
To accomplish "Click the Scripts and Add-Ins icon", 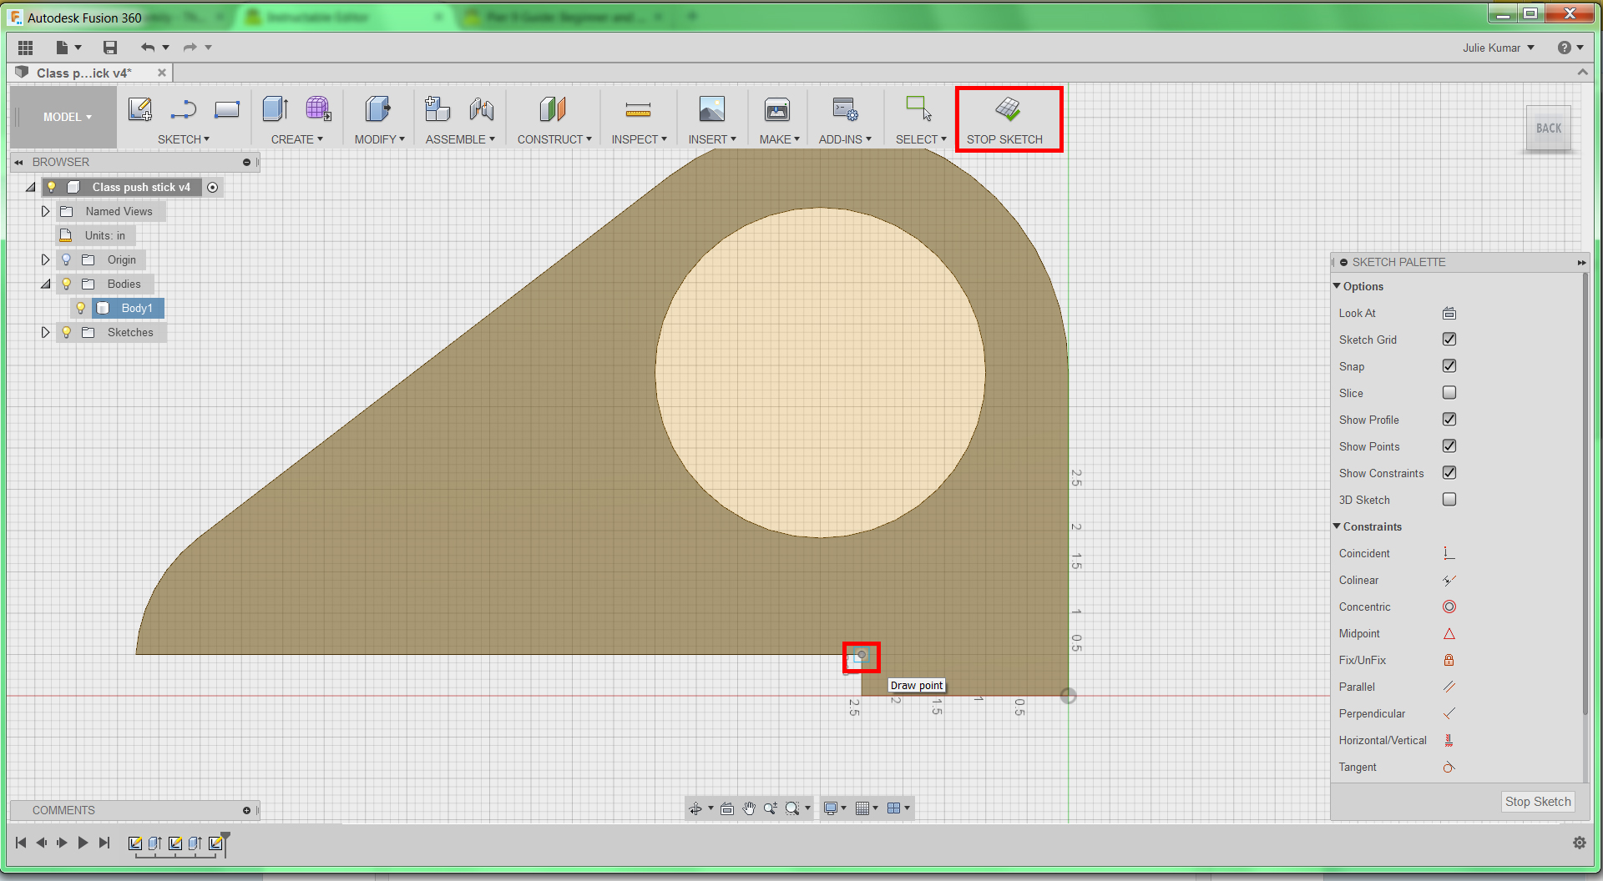I will coord(845,109).
